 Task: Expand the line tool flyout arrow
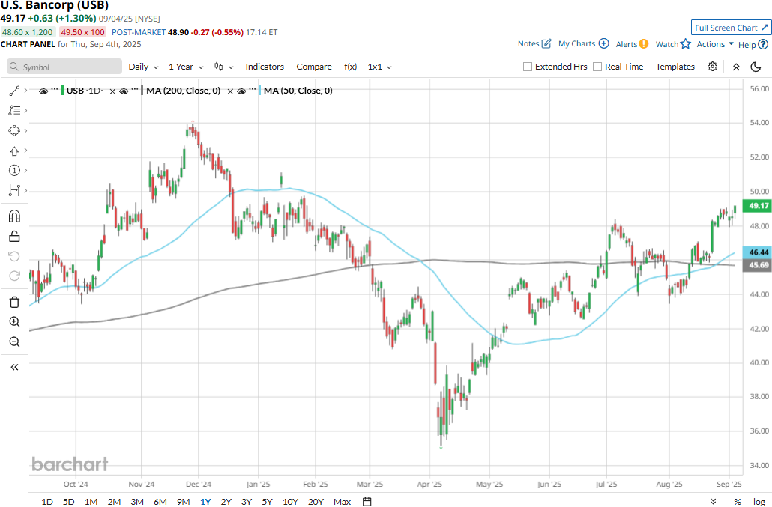pyautogui.click(x=25, y=91)
